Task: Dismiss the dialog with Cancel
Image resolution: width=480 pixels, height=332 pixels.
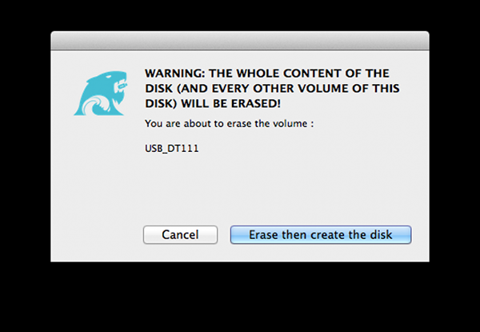Action: tap(180, 234)
